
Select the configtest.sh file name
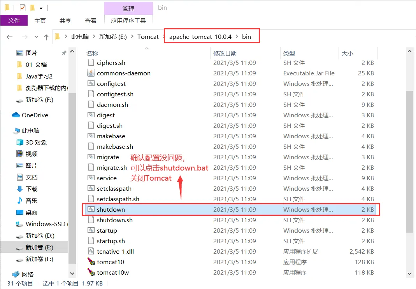click(115, 94)
